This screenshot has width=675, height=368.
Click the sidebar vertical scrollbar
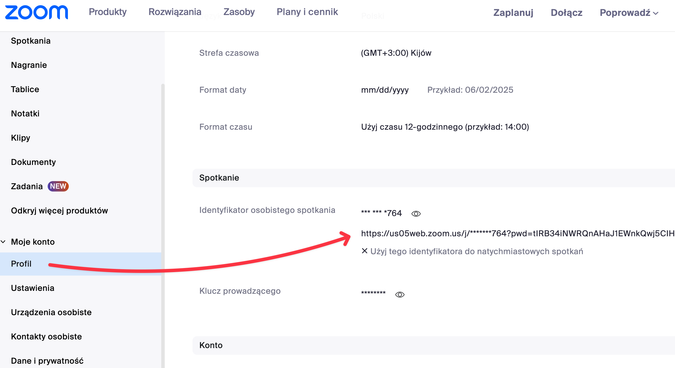pyautogui.click(x=163, y=225)
